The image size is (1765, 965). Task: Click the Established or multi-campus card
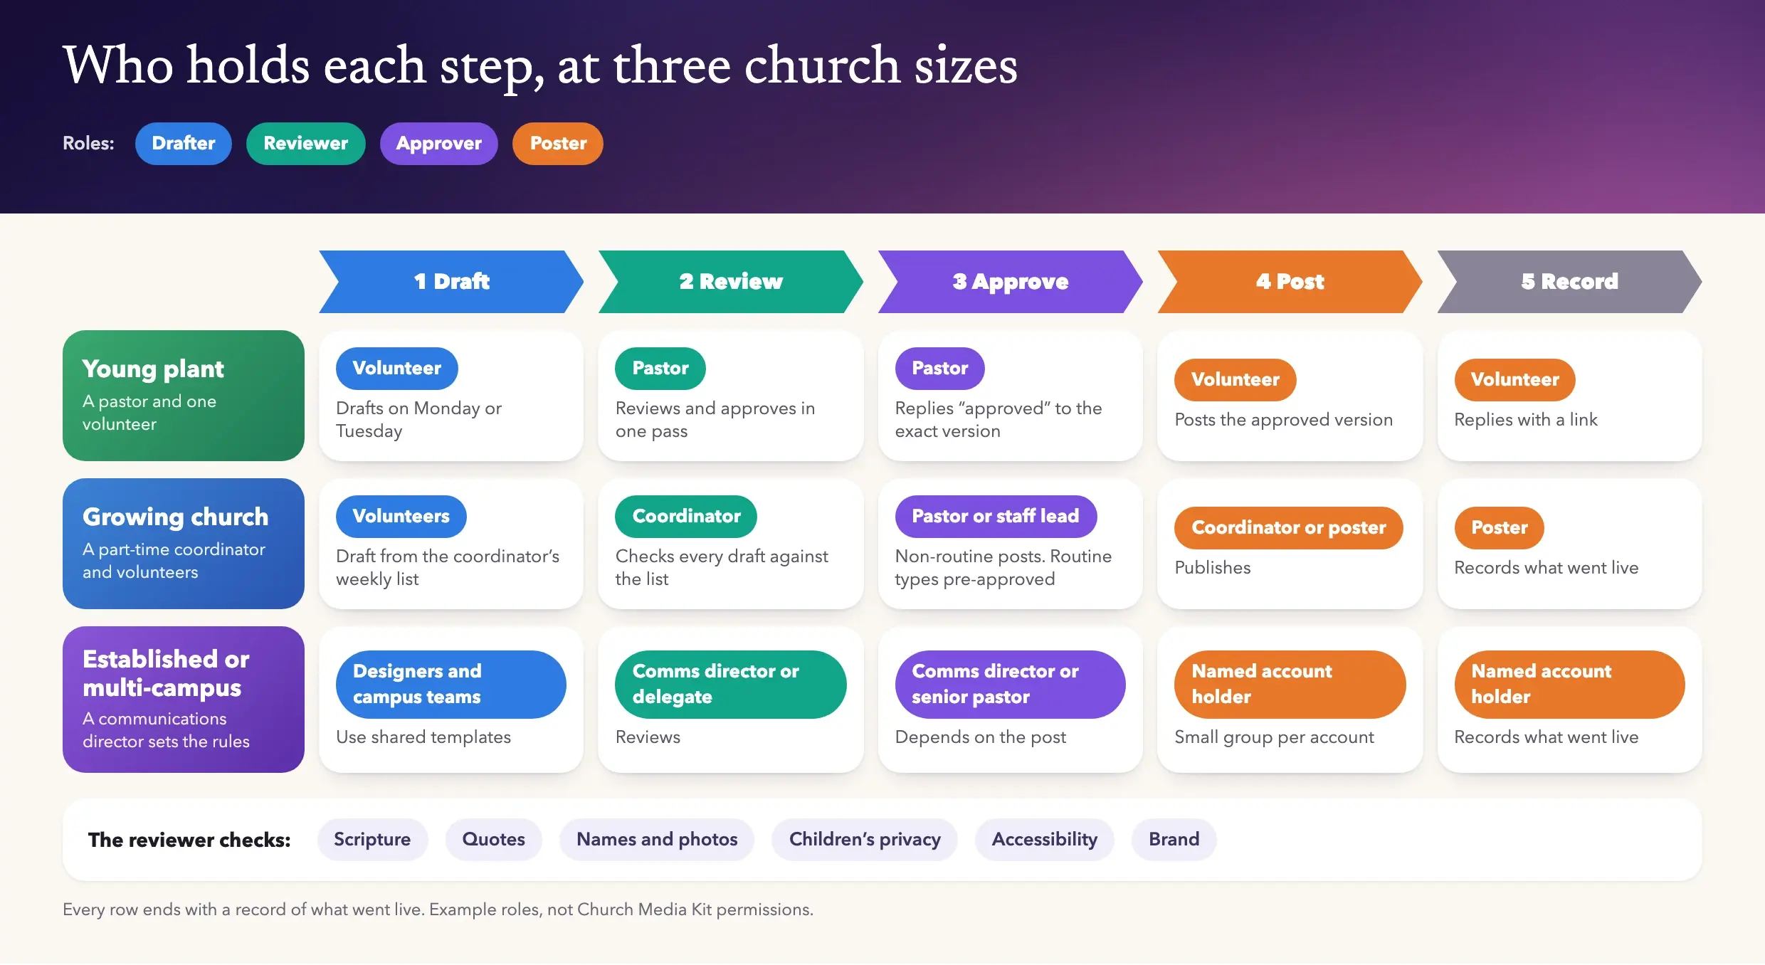[184, 700]
